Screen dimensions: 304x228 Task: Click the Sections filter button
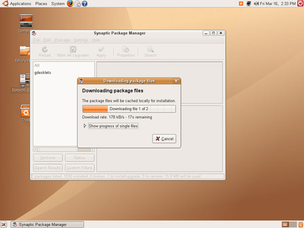(48, 158)
